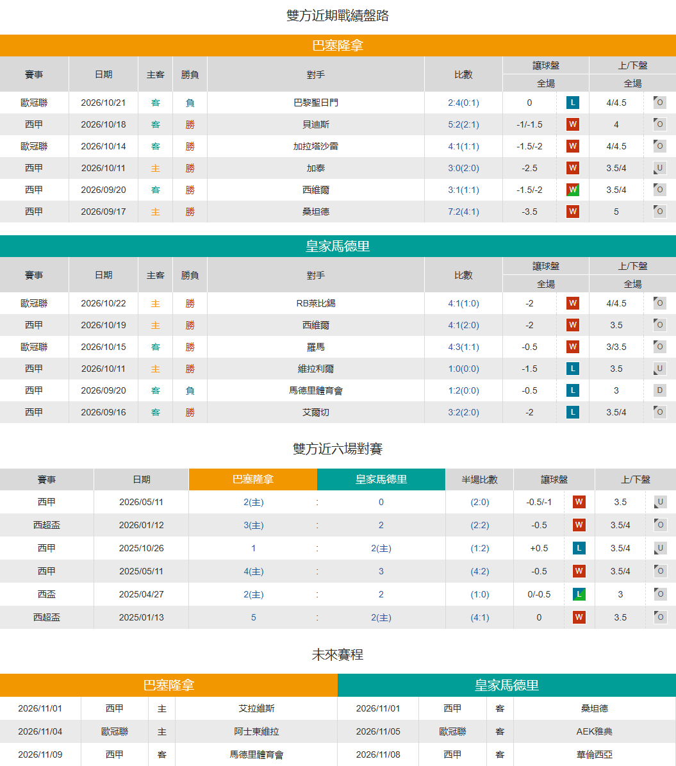Click the L badge for the Paris Saint-Germain match

(x=572, y=103)
